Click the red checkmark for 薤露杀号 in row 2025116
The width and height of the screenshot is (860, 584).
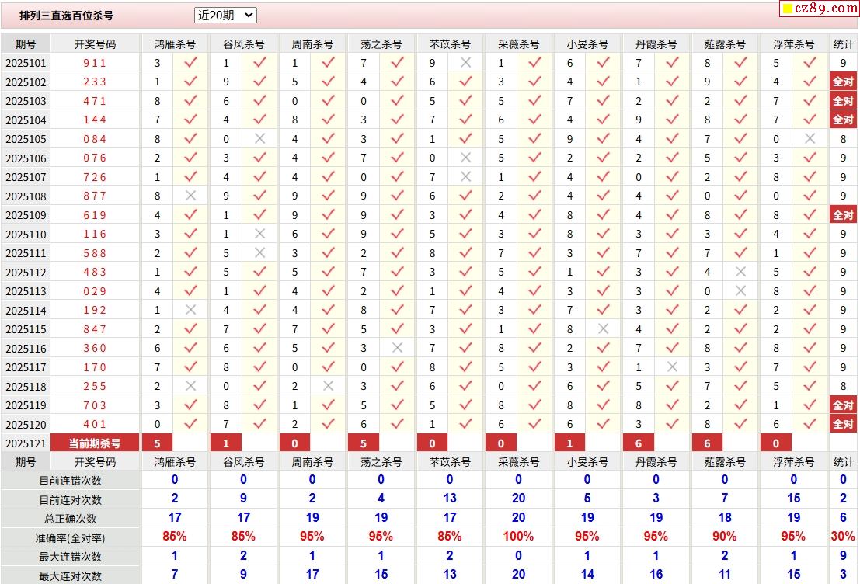pyautogui.click(x=741, y=348)
